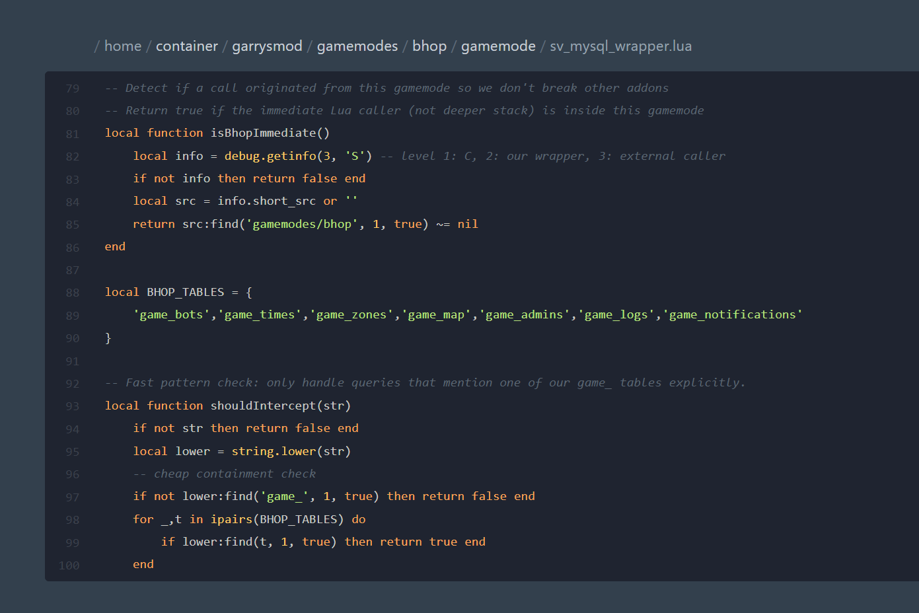Image resolution: width=919 pixels, height=613 pixels.
Task: Open the gamemodes breadcrumb folder
Action: (357, 46)
